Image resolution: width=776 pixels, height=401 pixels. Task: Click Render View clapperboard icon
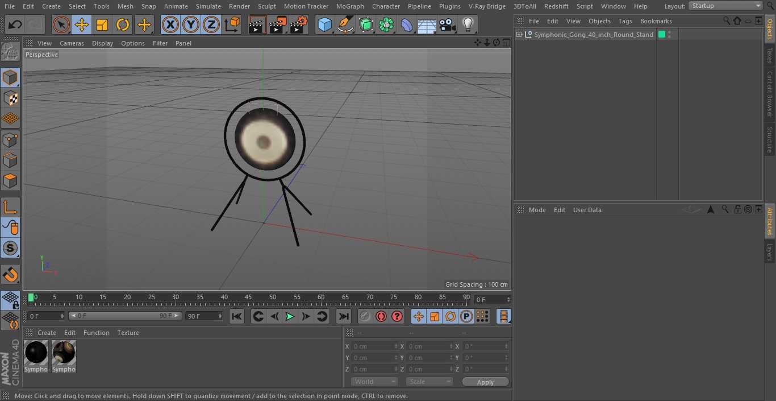coord(257,24)
